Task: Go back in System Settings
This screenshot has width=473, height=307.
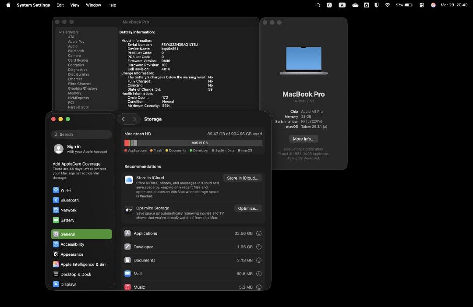Action: 124,119
